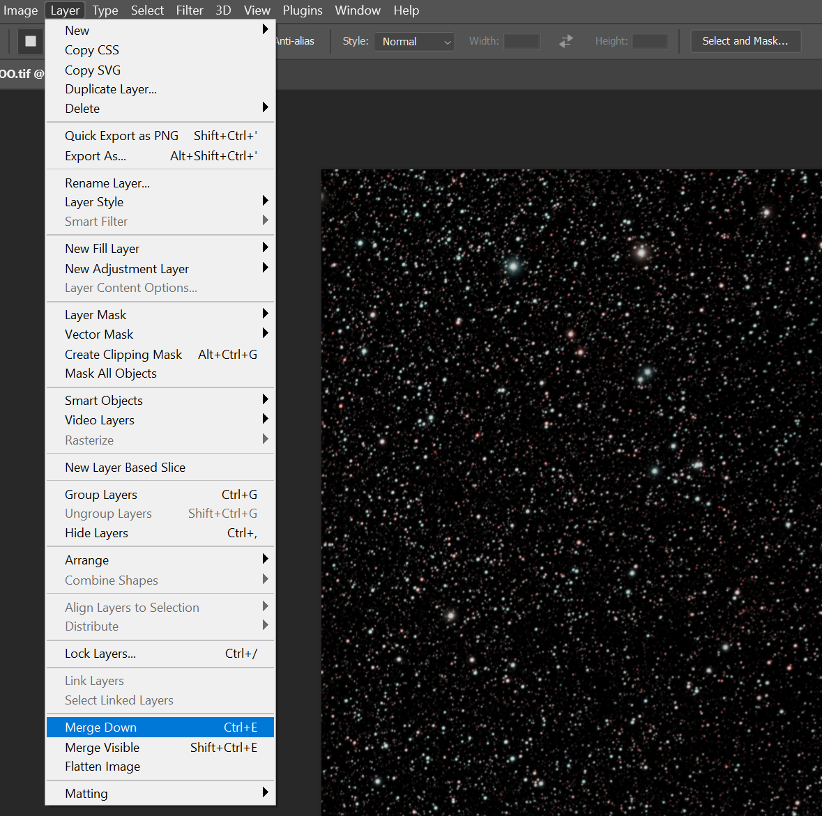Choose New Layer Based Slice
Viewport: 822px width, 816px height.
click(160, 468)
